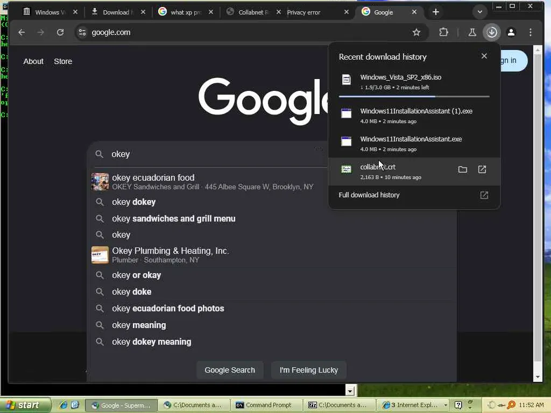Screen dimensions: 551x413
Task: Go back with the browser back arrow
Action: (22, 32)
